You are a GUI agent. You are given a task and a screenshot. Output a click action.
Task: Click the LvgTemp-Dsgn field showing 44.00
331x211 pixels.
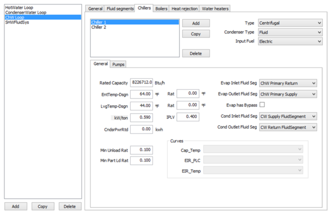pos(141,105)
